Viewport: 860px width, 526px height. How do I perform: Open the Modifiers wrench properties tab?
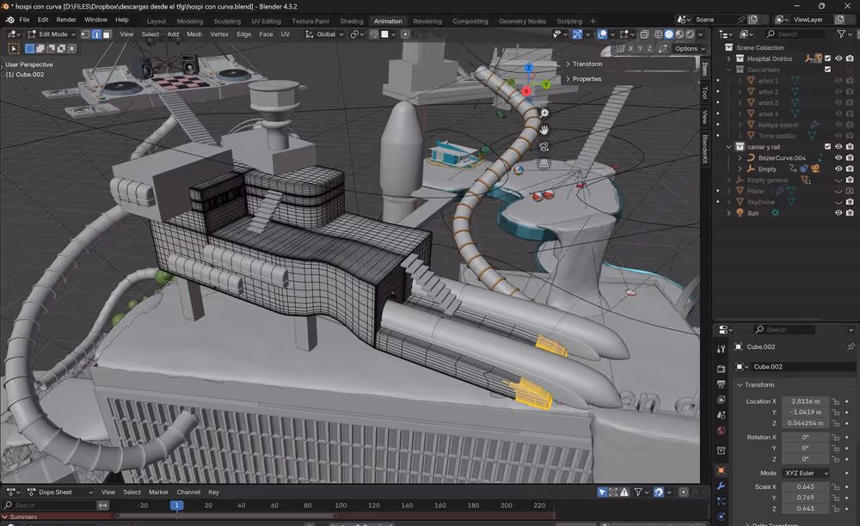point(721,486)
